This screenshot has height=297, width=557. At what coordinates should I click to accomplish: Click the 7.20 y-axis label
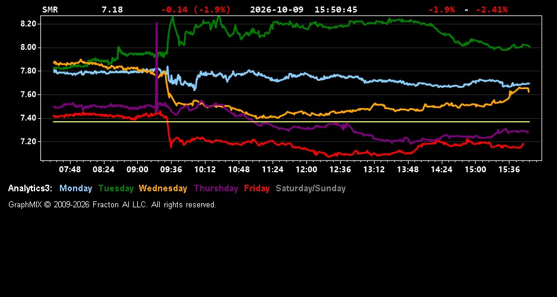[29, 142]
